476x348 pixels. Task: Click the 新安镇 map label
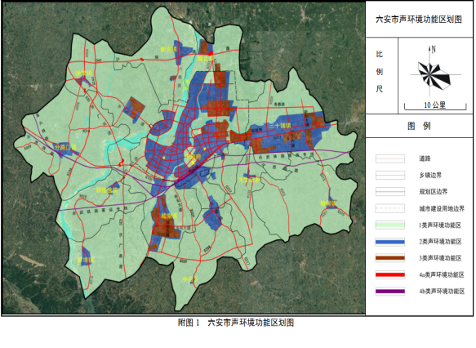tap(168, 49)
